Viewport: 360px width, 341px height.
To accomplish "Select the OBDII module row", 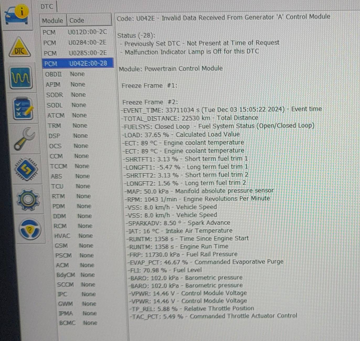I will pyautogui.click(x=65, y=74).
